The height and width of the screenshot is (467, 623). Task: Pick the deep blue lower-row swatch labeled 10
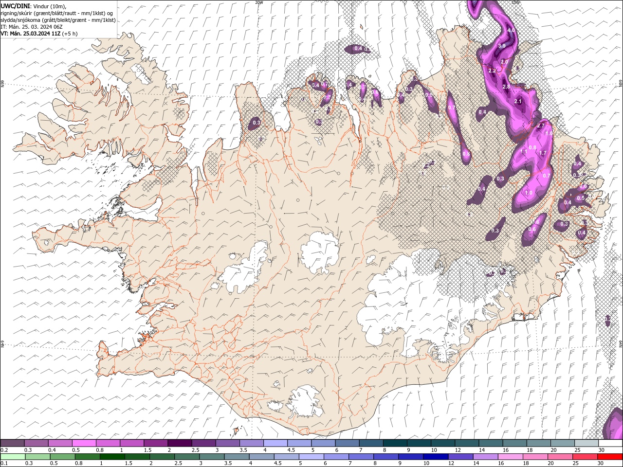pyautogui.click(x=436, y=457)
